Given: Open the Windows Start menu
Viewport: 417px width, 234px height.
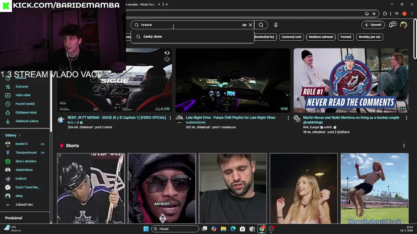Looking at the screenshot, I should pyautogui.click(x=146, y=229).
